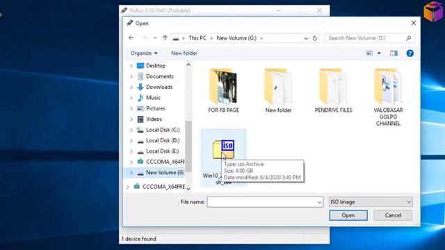Open the More view options arrow
This screenshot has height=250, width=445.
tap(379, 53)
